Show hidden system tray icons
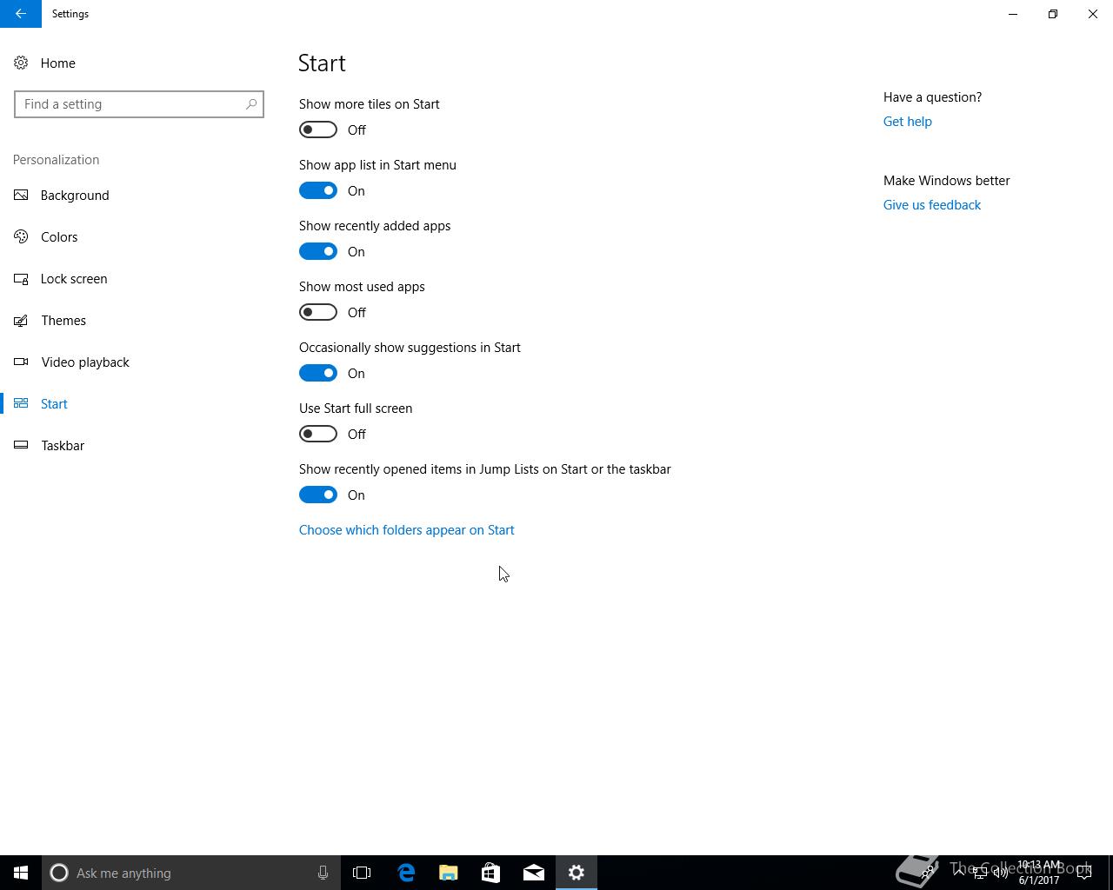Image resolution: width=1113 pixels, height=890 pixels. point(959,873)
